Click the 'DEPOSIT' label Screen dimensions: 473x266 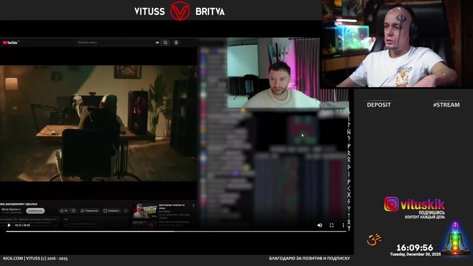379,105
